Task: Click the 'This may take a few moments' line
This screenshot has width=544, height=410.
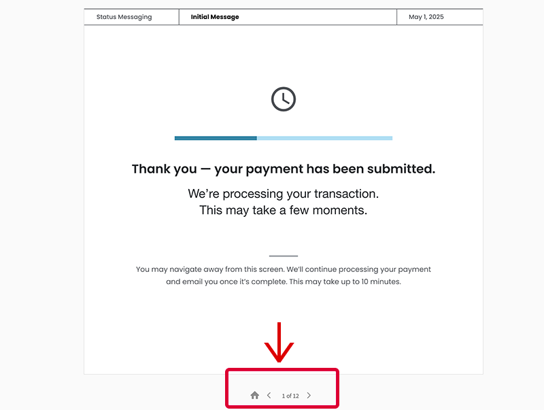Action: [284, 211]
